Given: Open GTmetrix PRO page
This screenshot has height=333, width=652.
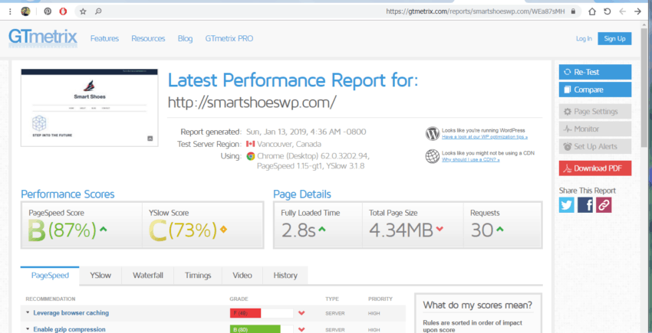Looking at the screenshot, I should pyautogui.click(x=229, y=38).
